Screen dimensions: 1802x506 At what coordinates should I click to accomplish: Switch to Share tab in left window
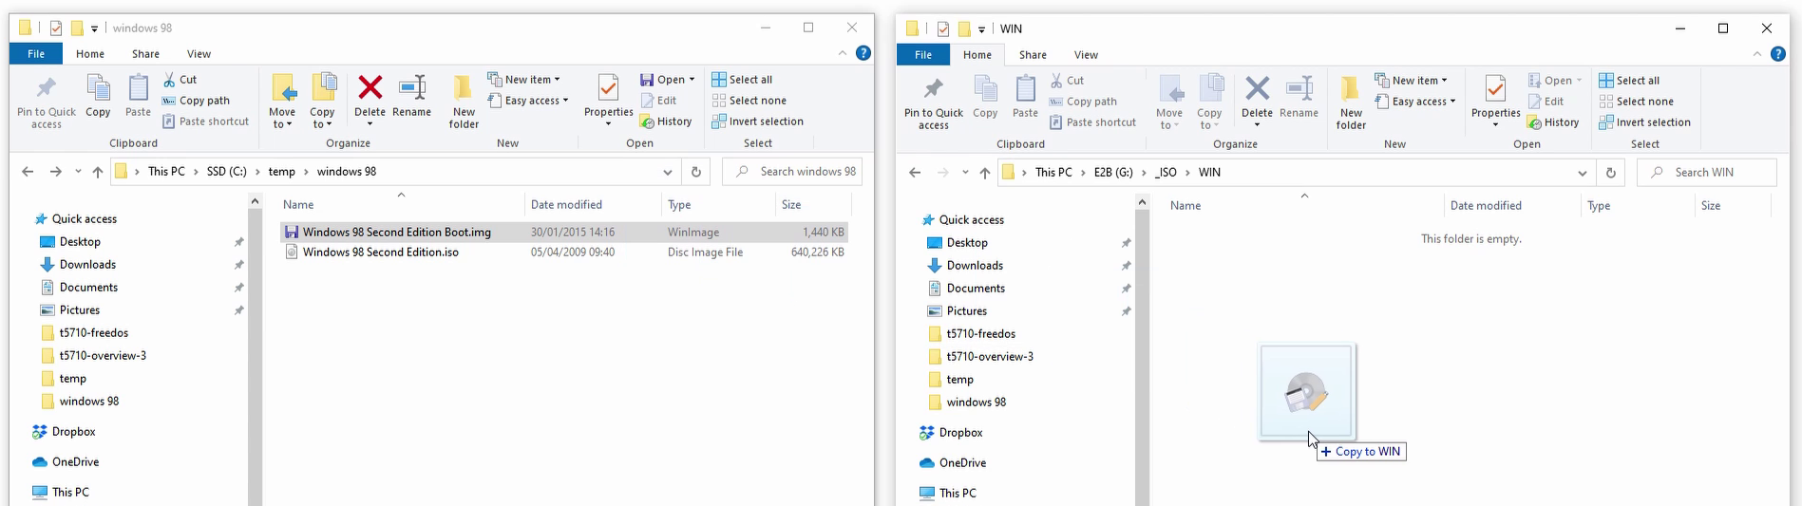145,54
